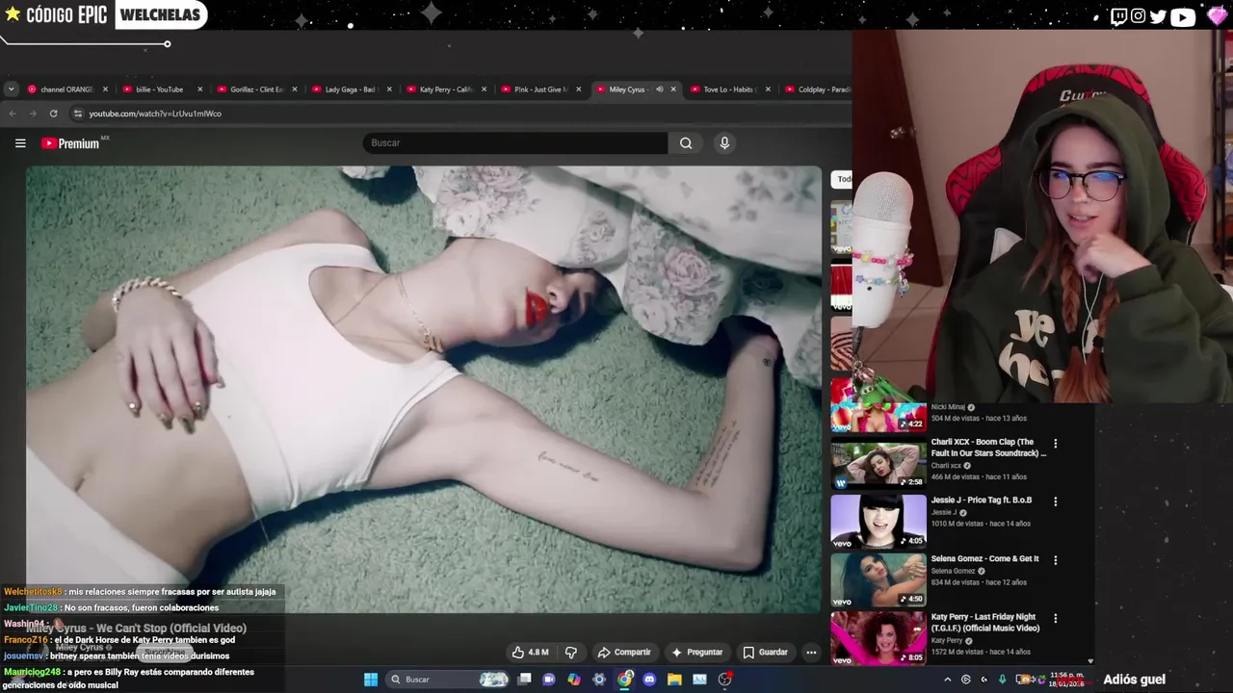Viewport: 1233px width, 693px height.
Task: Close the Gorillaz tab
Action: click(295, 90)
